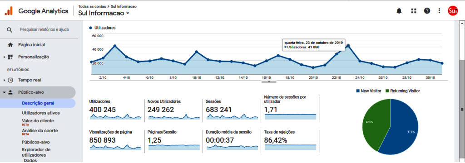Click the Novos Utilizadores metric 249 262
Image resolution: width=465 pixels, height=163 pixels.
[x=161, y=110]
